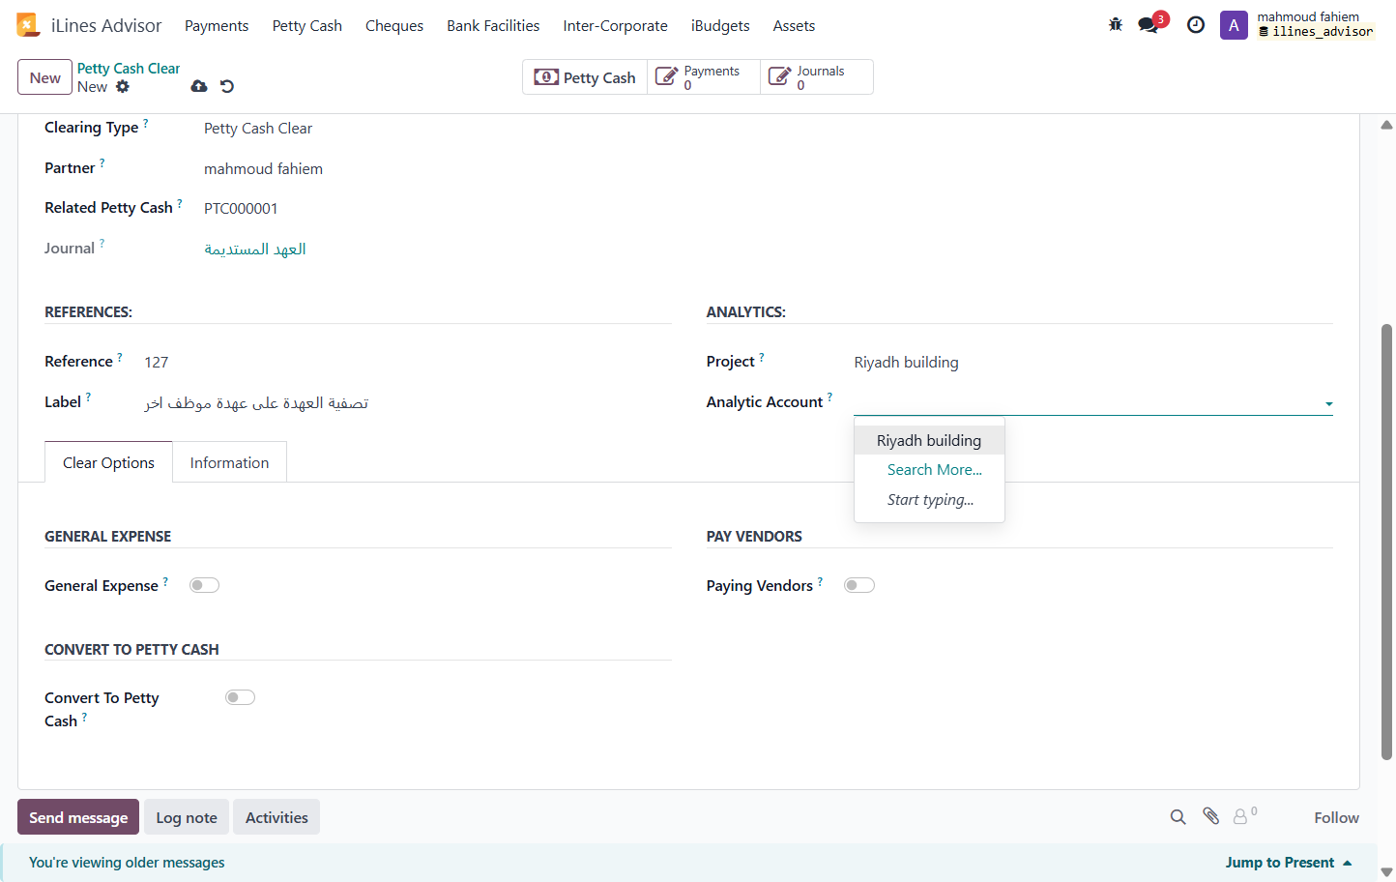Search messages with the magnifier icon
The height and width of the screenshot is (882, 1396).
(1178, 817)
